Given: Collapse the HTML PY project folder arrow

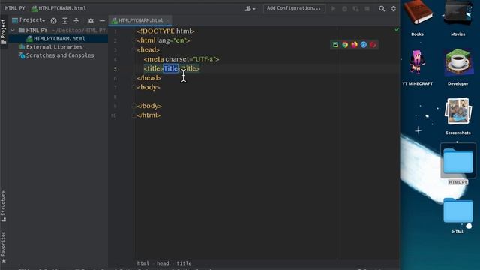Looking at the screenshot, I should (13, 30).
